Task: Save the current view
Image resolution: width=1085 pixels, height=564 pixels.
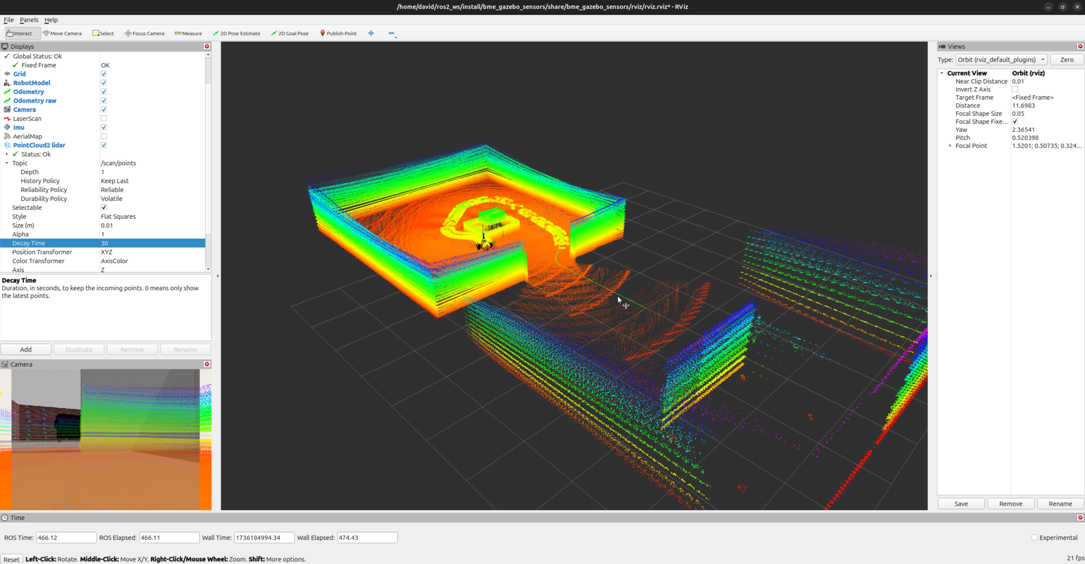Action: coord(961,503)
